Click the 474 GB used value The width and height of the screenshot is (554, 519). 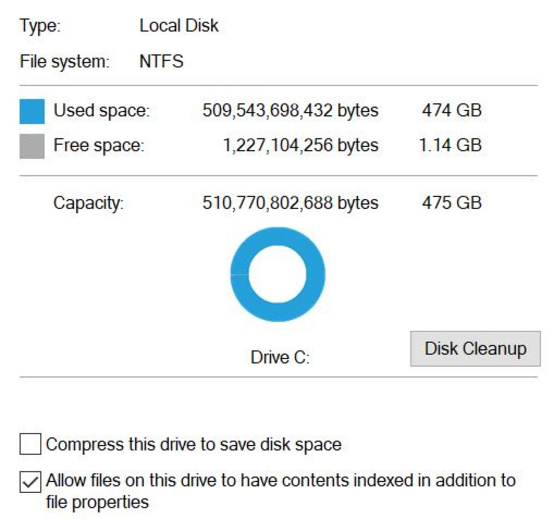[452, 110]
